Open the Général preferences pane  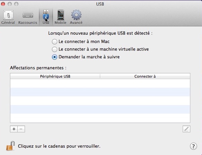point(8,17)
